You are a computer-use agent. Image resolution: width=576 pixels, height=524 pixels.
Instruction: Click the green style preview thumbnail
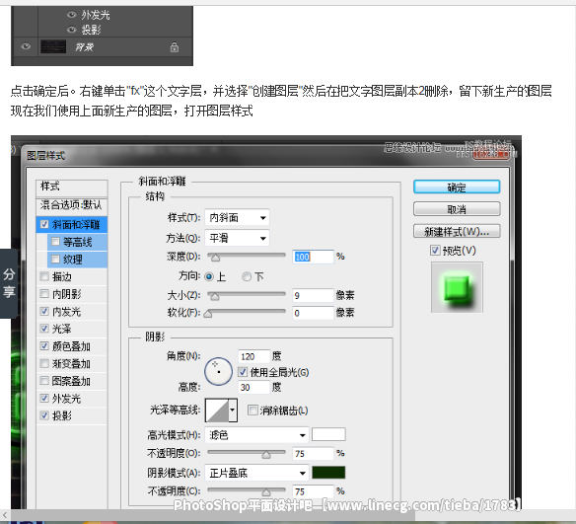[457, 287]
